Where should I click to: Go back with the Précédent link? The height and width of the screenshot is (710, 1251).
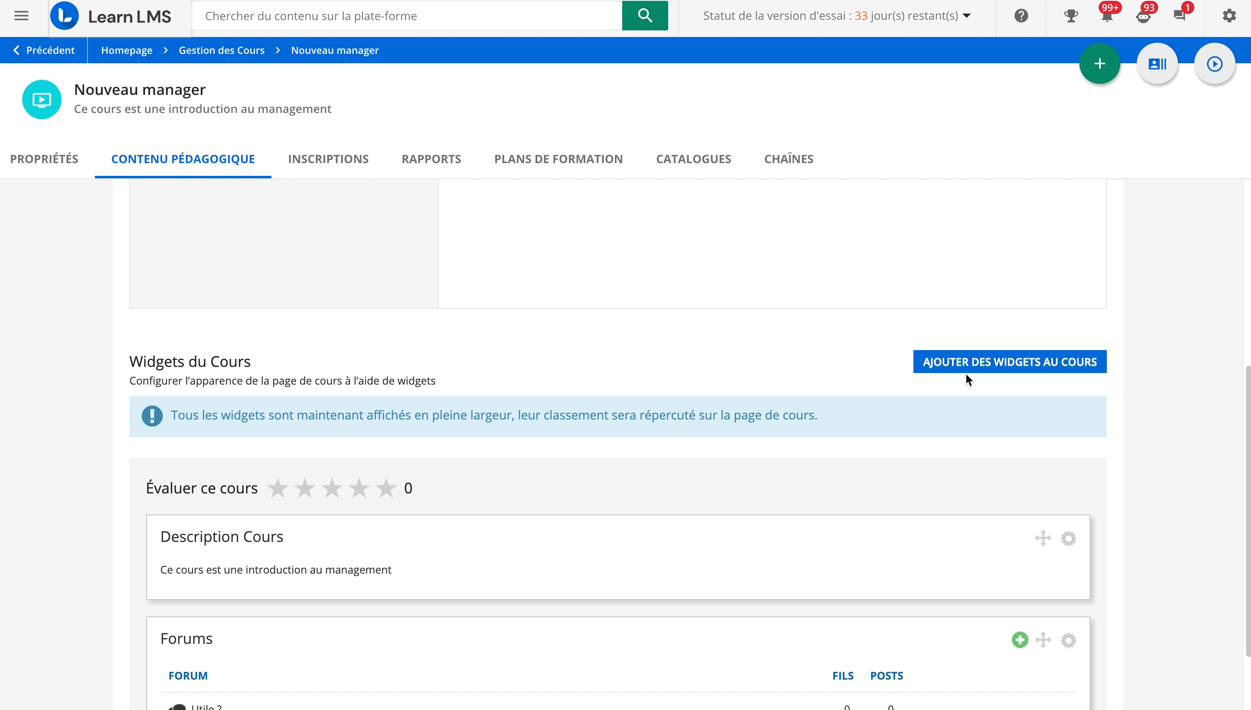tap(44, 50)
